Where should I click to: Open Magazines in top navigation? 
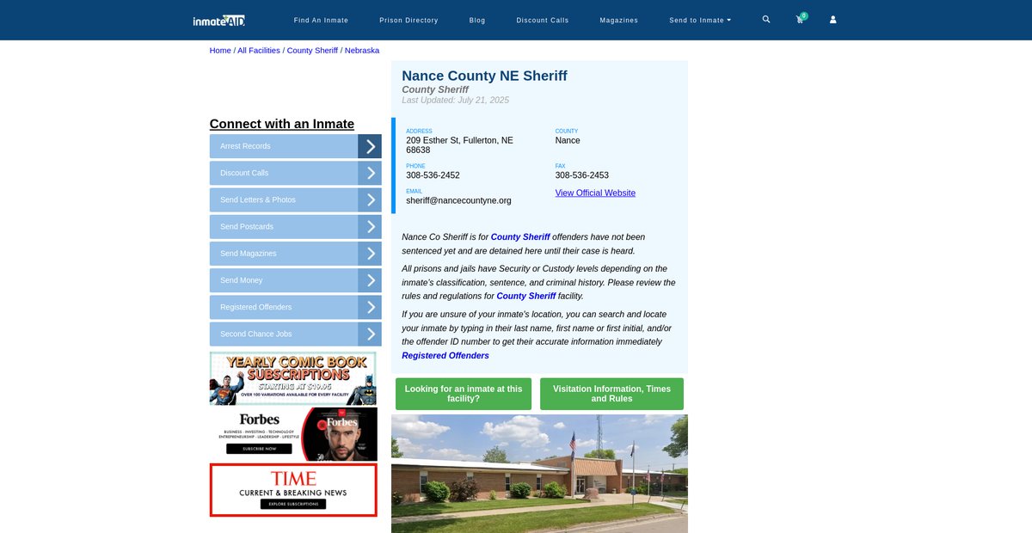coord(619,20)
